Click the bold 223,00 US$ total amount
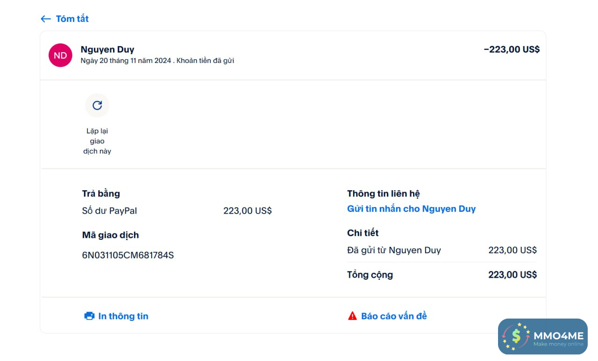598x361 pixels. 513,275
